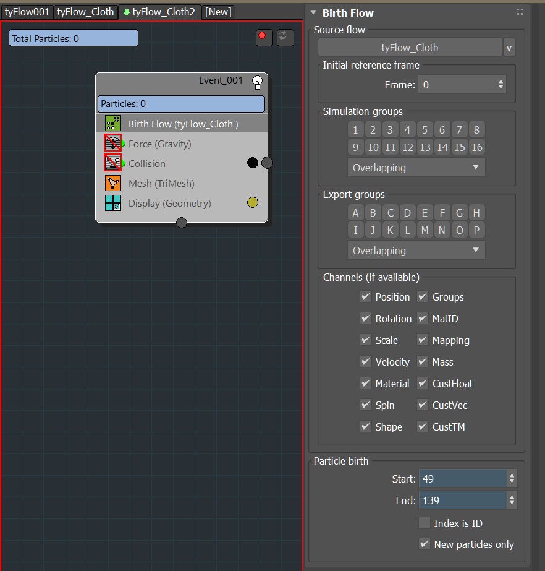Toggle the Event_001 lightbulb icon
Screen dimensions: 545x571
point(257,82)
